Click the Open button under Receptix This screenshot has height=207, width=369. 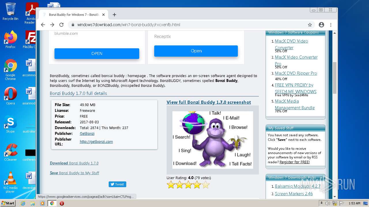tap(196, 51)
